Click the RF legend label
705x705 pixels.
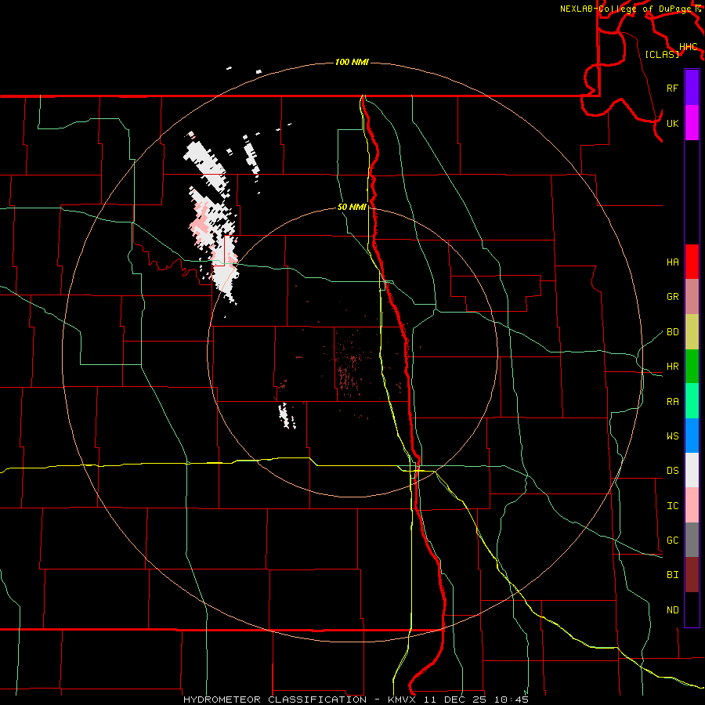click(x=673, y=88)
